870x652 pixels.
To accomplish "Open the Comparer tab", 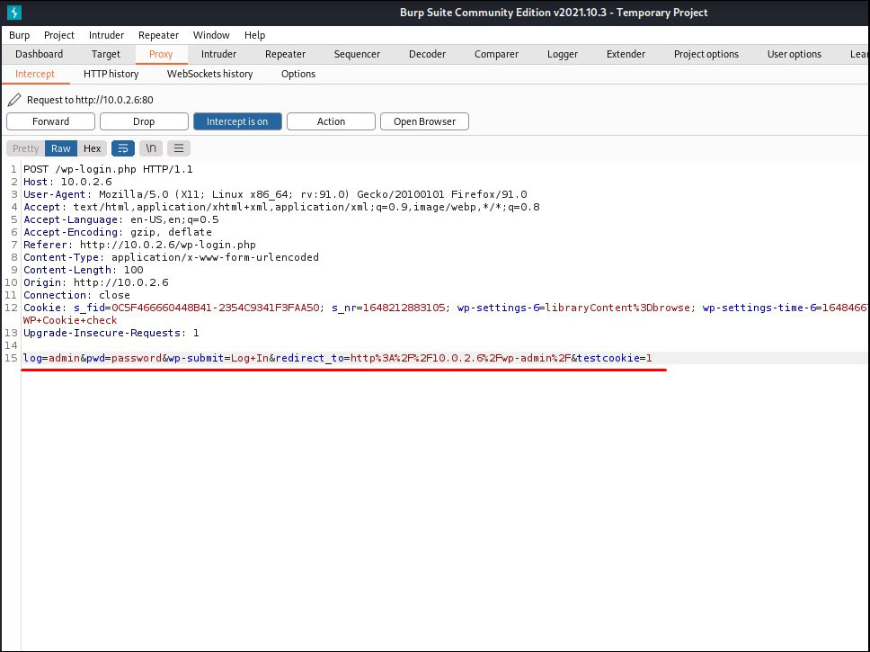I will pos(497,55).
